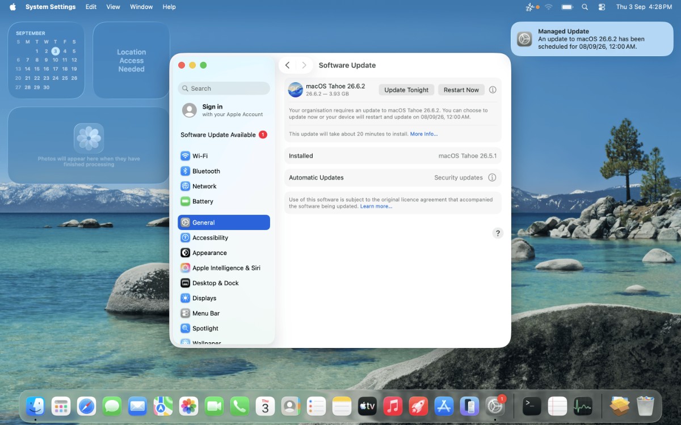Click the Installed macOS Tahoe 26.5.1 row

(x=393, y=156)
